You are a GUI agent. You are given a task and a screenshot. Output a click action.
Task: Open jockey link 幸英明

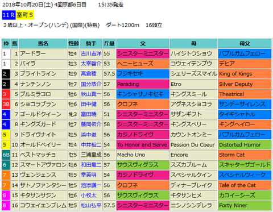(x=89, y=175)
